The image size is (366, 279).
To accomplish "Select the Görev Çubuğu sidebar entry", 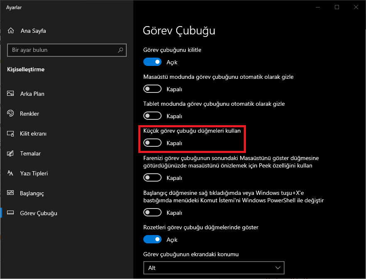I will (39, 213).
